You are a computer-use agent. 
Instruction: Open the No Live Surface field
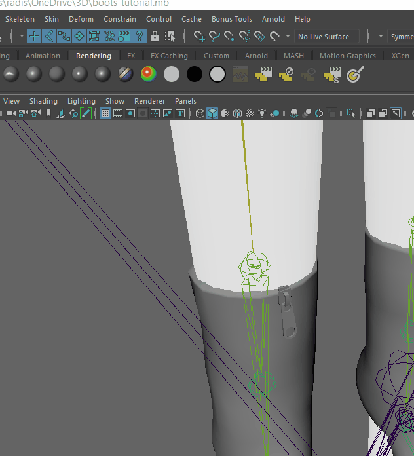click(326, 37)
